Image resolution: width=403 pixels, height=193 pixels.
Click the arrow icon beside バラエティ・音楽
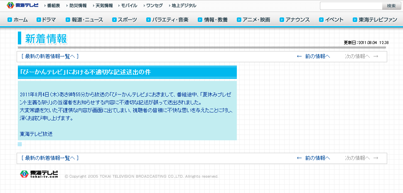coord(148,20)
